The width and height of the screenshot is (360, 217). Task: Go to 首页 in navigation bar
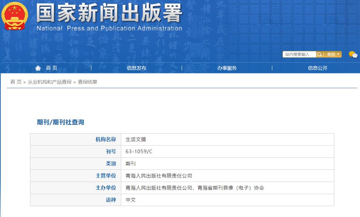tap(51, 68)
